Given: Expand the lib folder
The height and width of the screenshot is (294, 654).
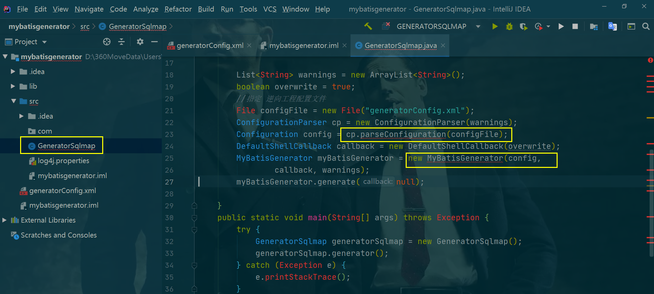Looking at the screenshot, I should click(13, 86).
